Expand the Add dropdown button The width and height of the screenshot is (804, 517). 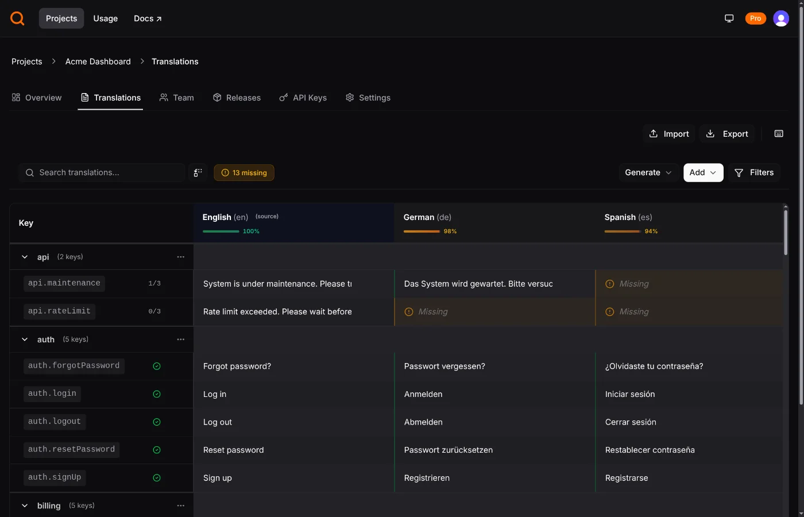coord(703,172)
